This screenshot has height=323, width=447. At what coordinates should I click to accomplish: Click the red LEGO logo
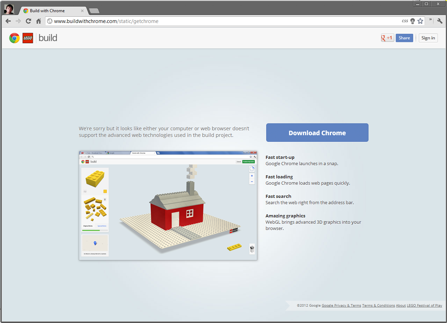[x=28, y=38]
